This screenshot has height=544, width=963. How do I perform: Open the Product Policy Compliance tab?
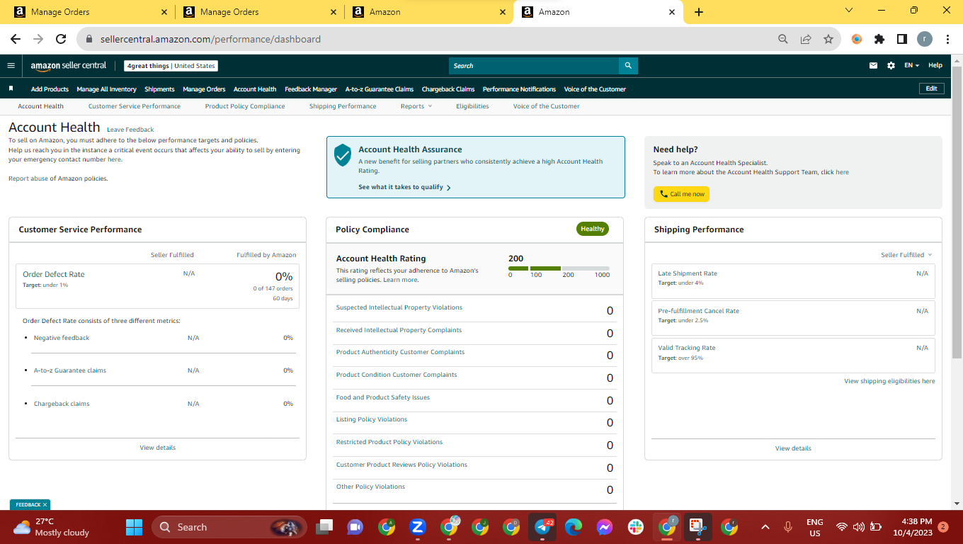pyautogui.click(x=245, y=106)
